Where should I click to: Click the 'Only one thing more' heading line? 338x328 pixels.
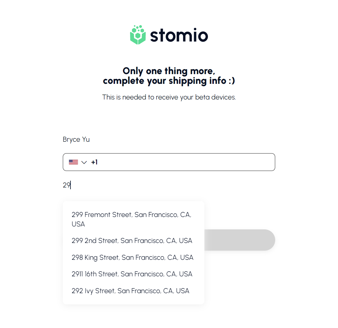(x=169, y=71)
